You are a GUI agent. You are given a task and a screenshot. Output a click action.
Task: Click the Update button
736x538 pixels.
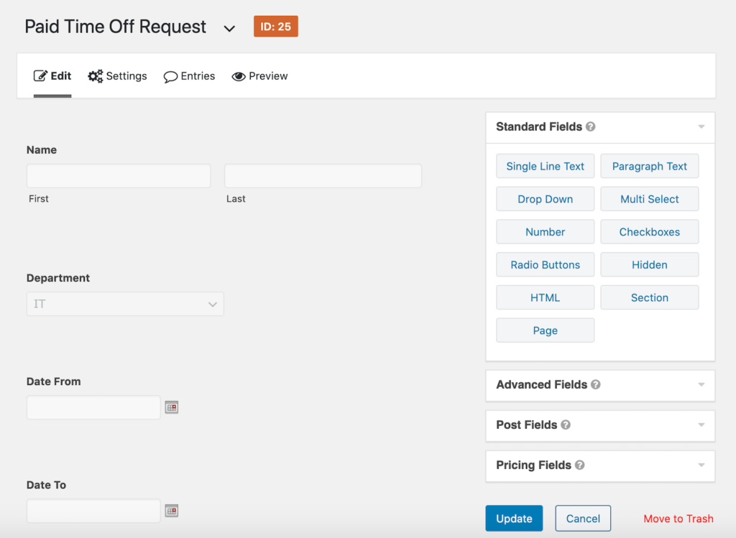pyautogui.click(x=514, y=518)
